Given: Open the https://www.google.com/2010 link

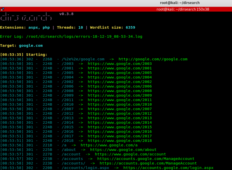Looking at the screenshot, I should 120,105.
